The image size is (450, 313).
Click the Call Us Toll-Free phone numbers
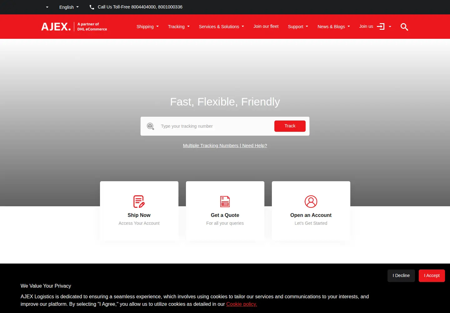140,7
